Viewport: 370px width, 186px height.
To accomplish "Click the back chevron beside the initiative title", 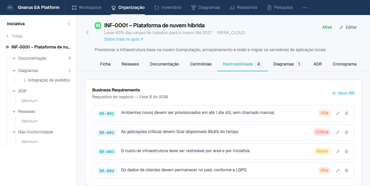I will (x=87, y=32).
